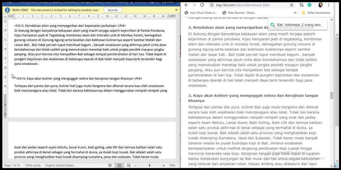341x170 pixels.
Task: Switch to Read Mode view in Word
Action: (x=110, y=165)
